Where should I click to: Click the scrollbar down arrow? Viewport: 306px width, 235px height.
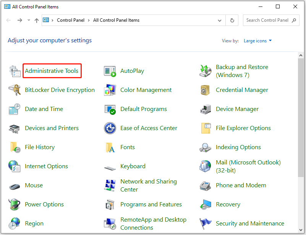301,230
